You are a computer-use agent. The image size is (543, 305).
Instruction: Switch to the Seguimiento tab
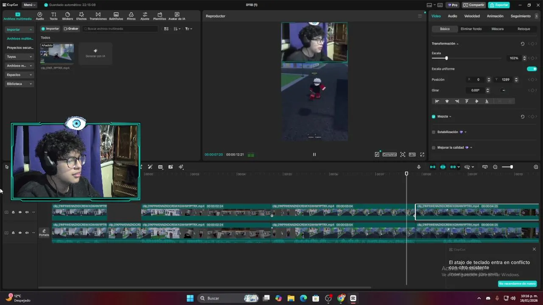521,16
